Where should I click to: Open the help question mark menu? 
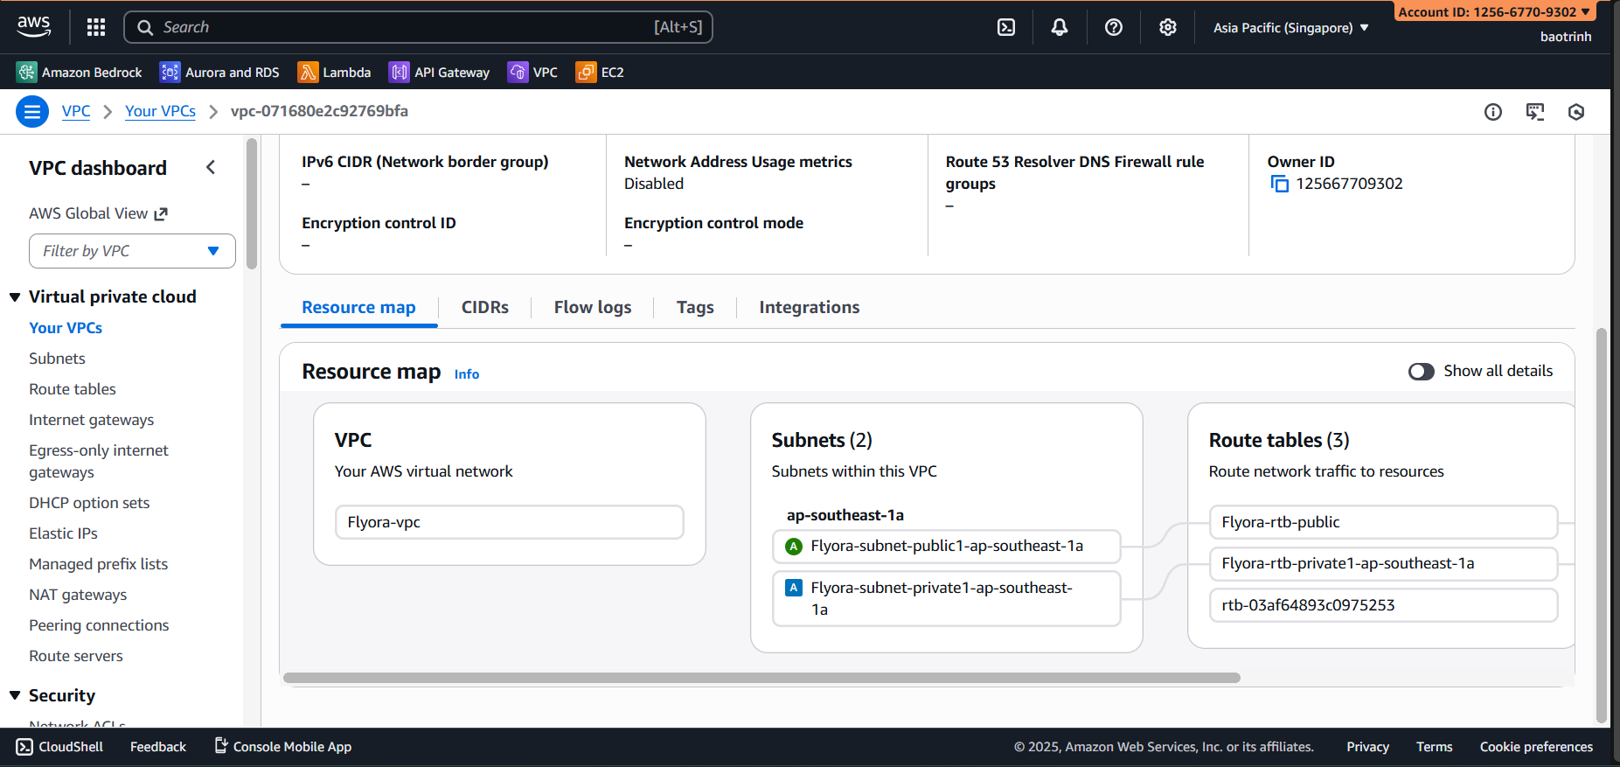1114,27
